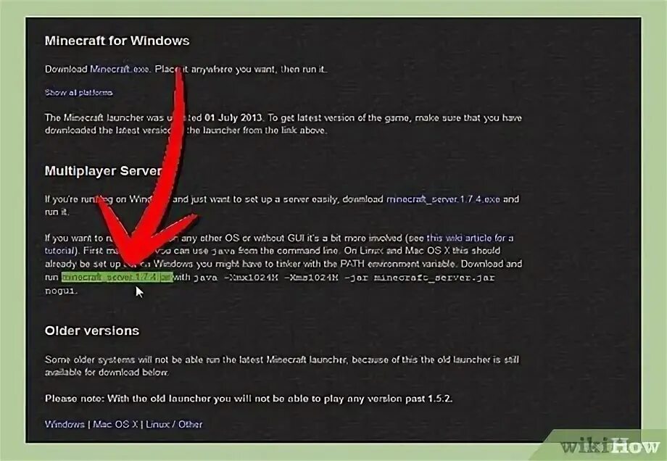Image resolution: width=667 pixels, height=461 pixels.
Task: Click the Older versions heading
Action: pyautogui.click(x=92, y=331)
